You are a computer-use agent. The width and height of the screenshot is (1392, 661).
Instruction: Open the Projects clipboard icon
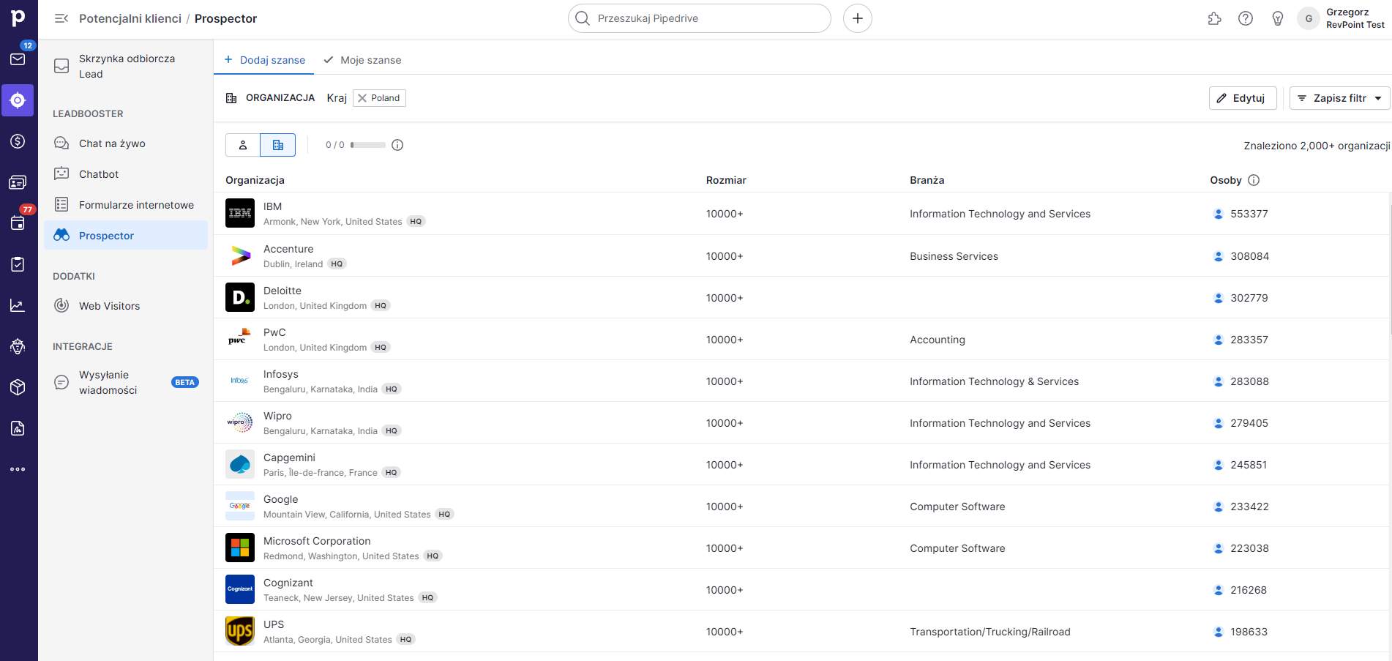point(18,264)
